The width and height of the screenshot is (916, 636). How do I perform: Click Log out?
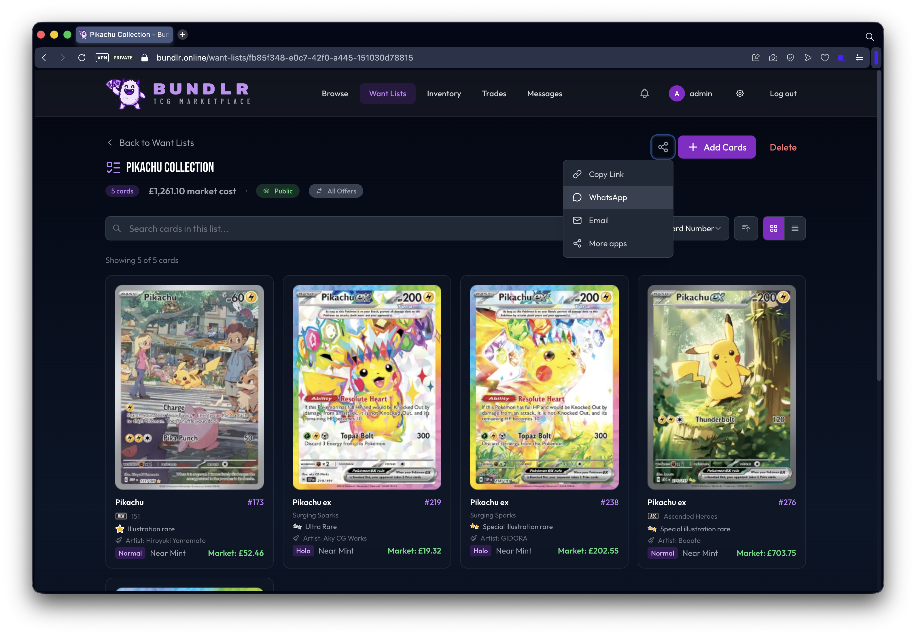click(x=783, y=94)
